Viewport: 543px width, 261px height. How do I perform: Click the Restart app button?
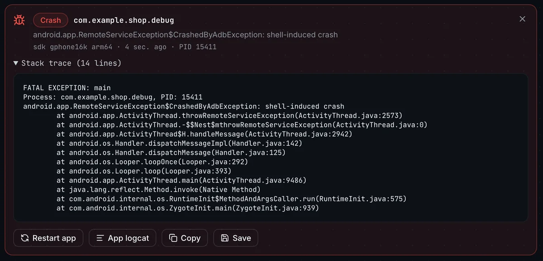pos(48,238)
